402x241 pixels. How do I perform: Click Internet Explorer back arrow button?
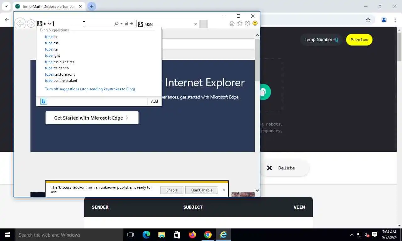[20, 24]
